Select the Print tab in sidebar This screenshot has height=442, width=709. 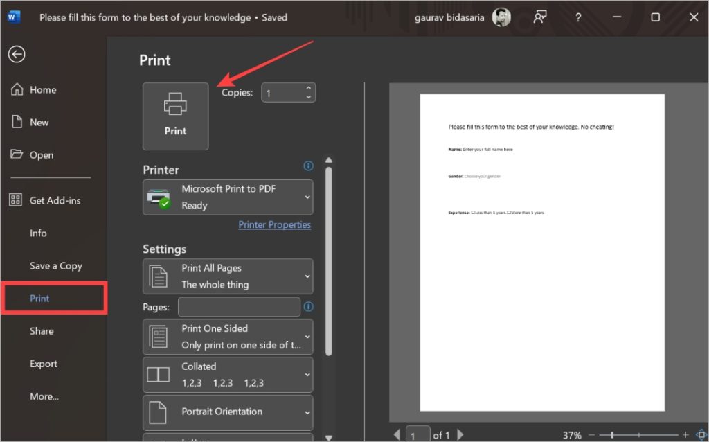(54, 298)
